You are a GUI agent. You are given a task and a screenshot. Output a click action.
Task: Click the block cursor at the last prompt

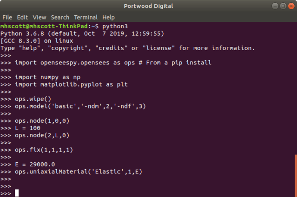click(x=17, y=193)
